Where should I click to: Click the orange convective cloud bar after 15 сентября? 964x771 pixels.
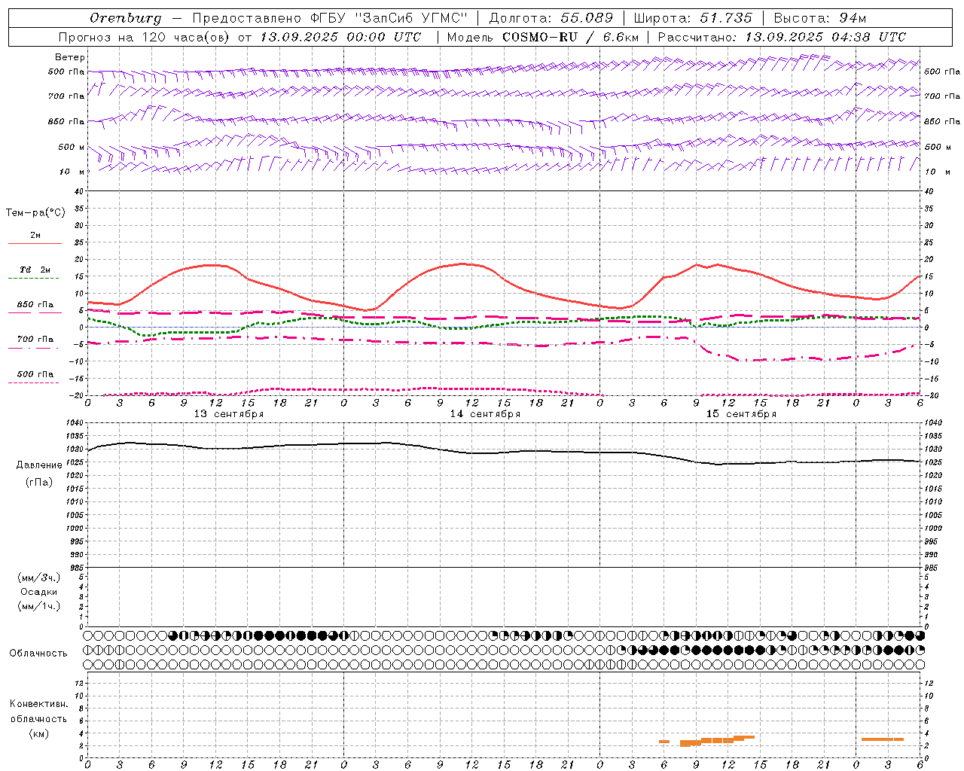tap(883, 739)
